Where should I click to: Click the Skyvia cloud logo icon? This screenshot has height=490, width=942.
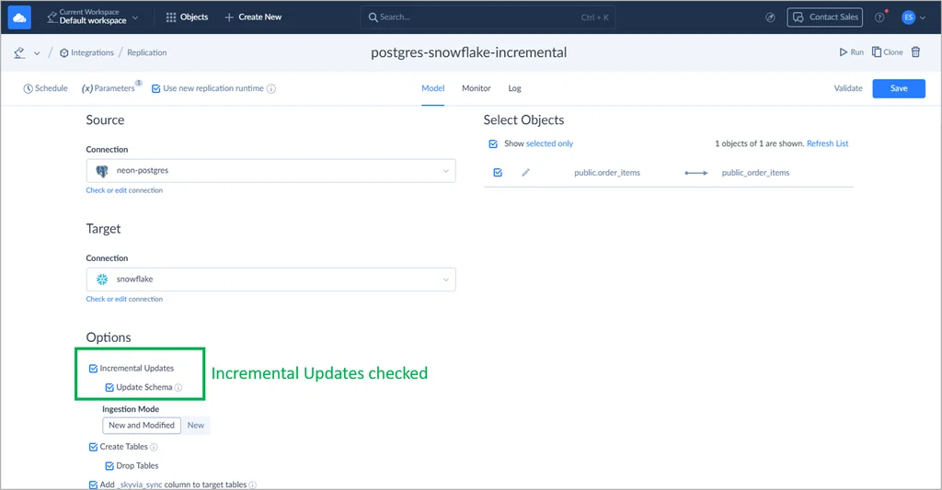(19, 17)
